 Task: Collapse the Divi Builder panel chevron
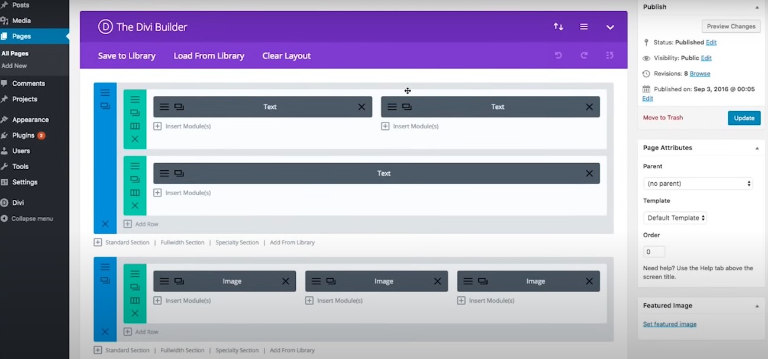(x=610, y=27)
